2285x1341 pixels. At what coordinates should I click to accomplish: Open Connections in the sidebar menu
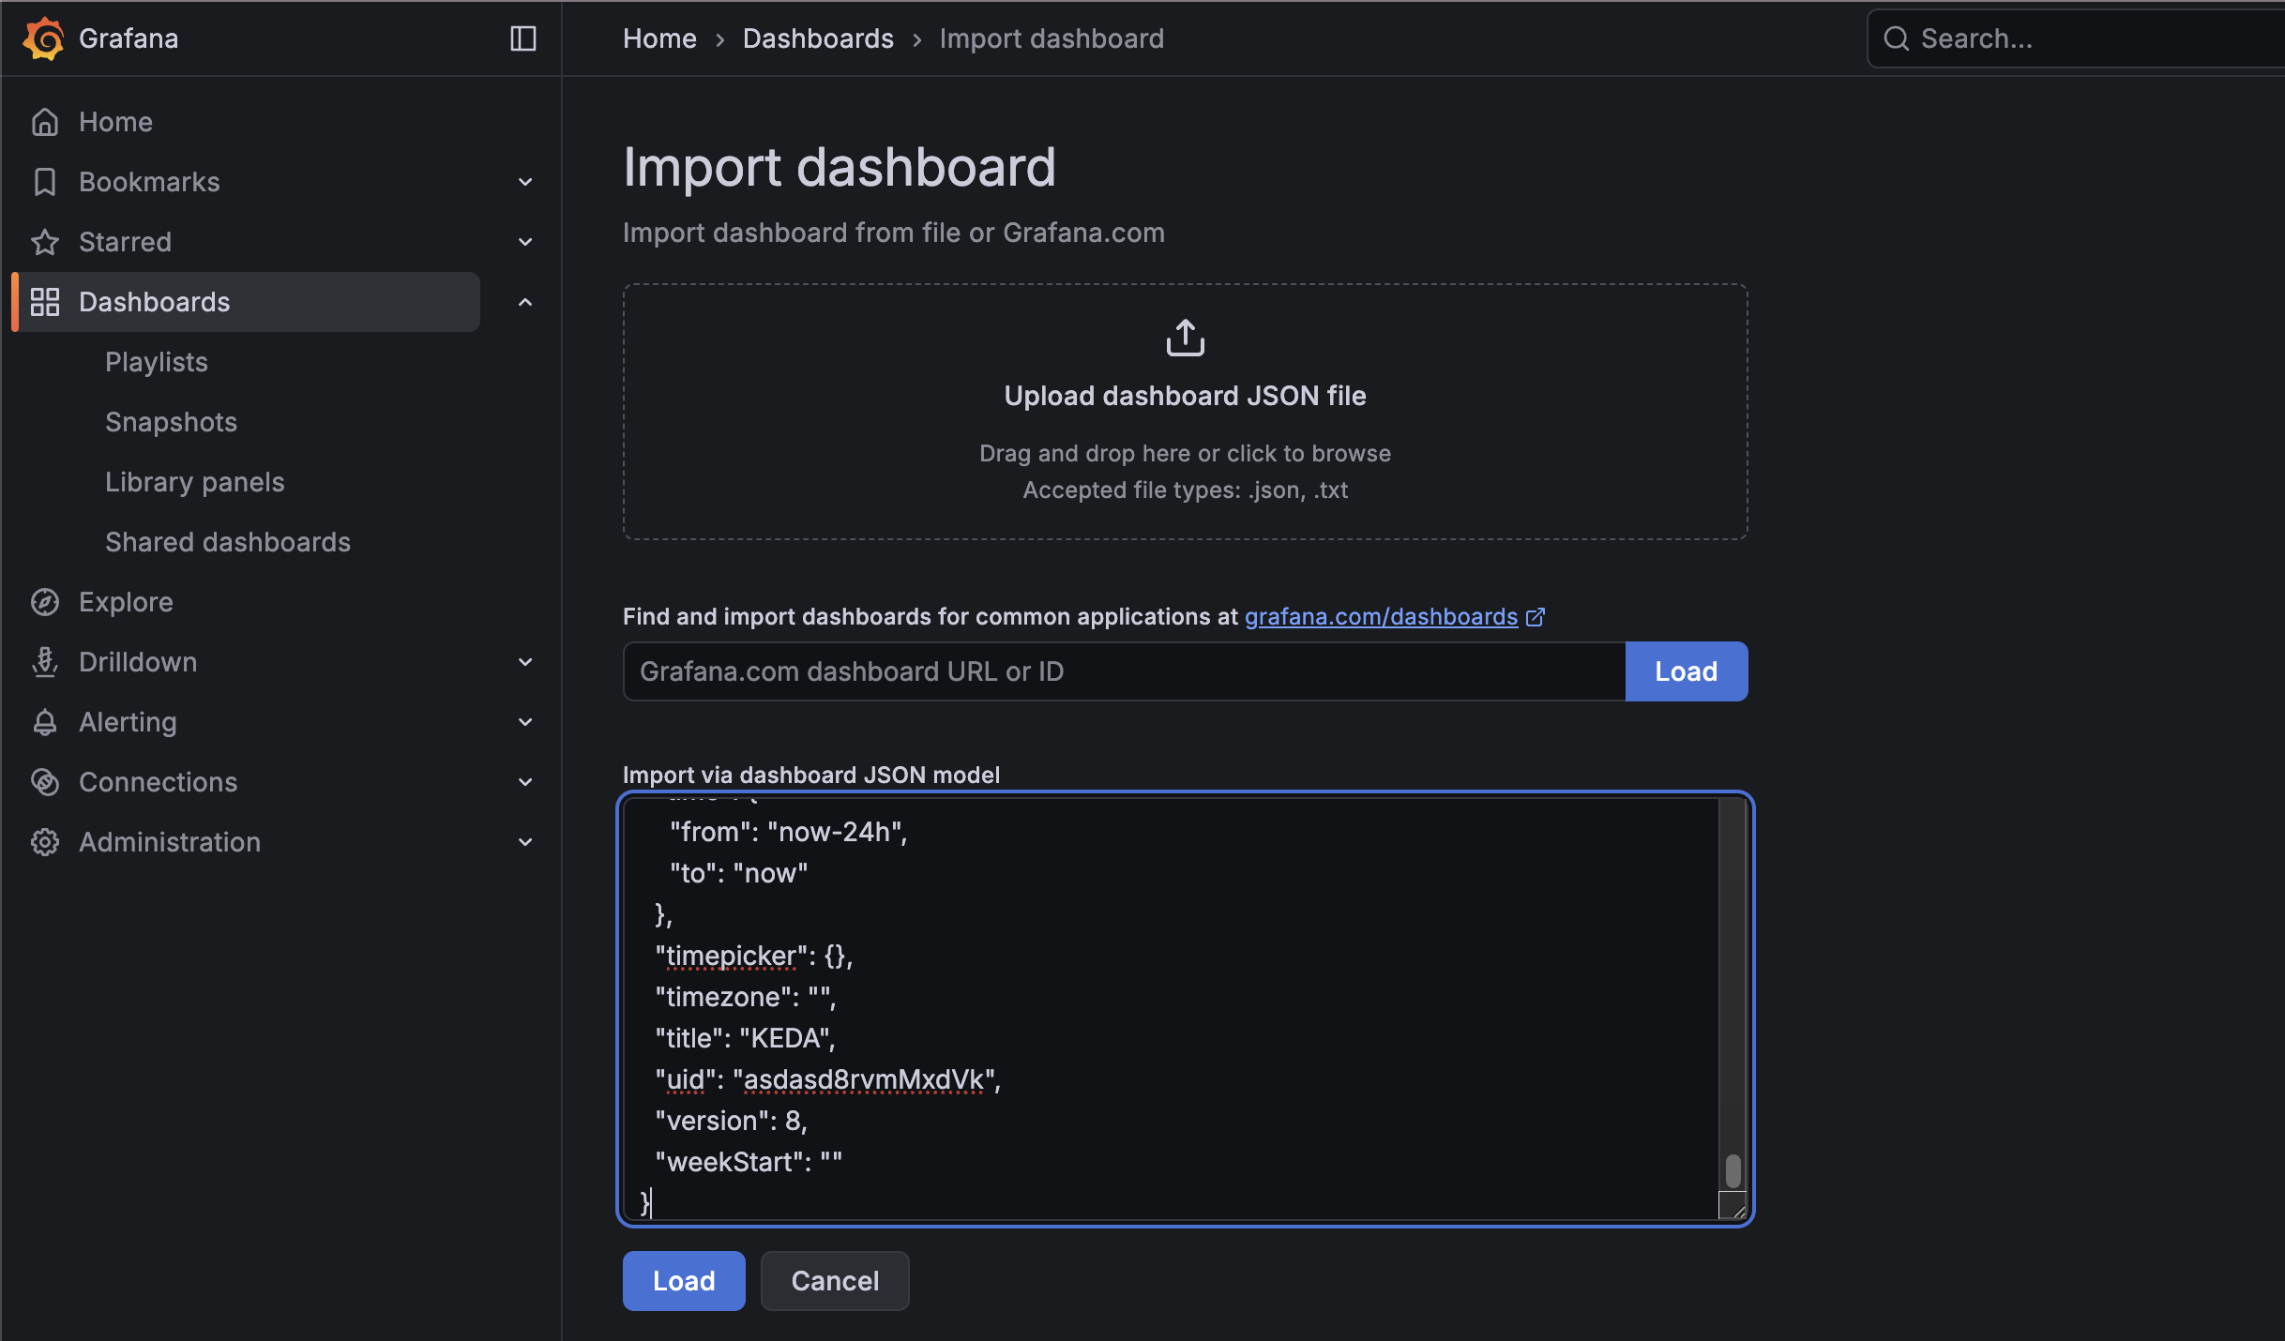tap(158, 782)
